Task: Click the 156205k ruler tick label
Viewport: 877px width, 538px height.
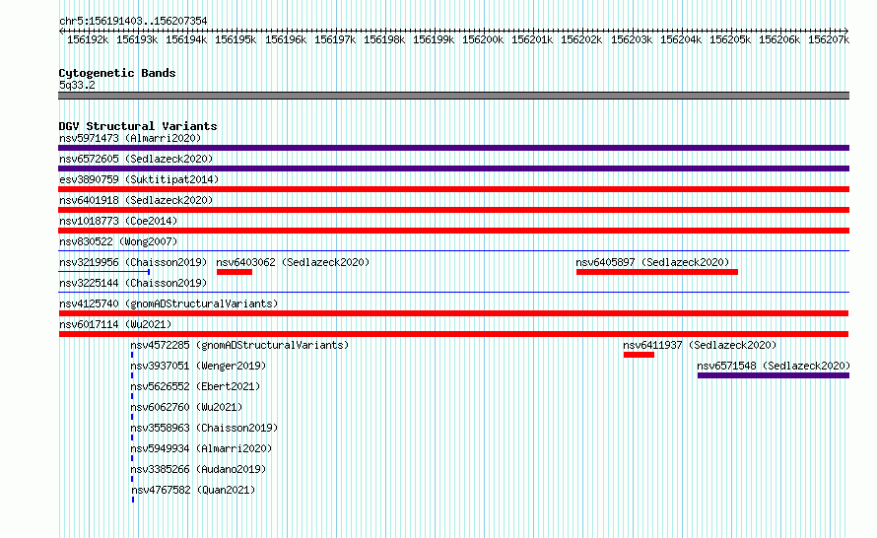Action: point(730,39)
